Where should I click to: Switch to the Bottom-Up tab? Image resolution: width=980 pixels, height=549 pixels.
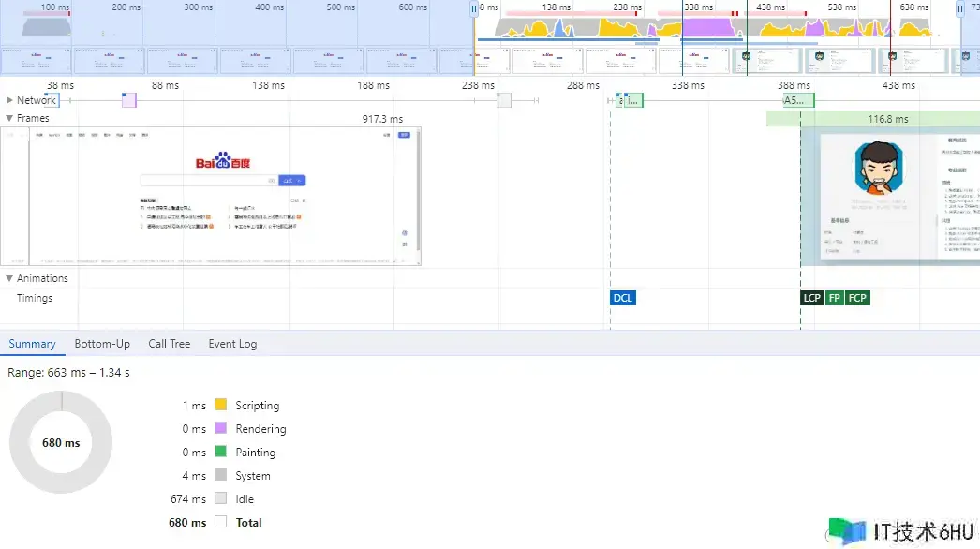point(102,344)
